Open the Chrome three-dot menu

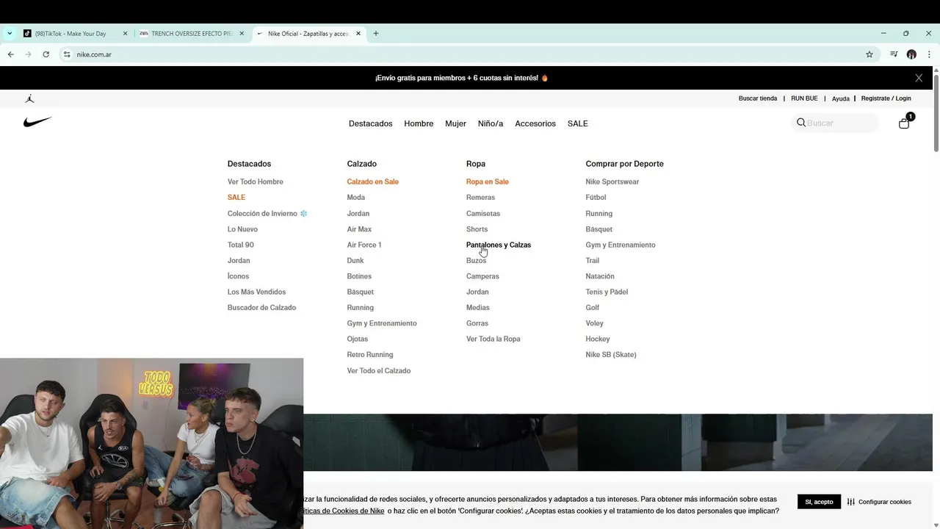[929, 54]
